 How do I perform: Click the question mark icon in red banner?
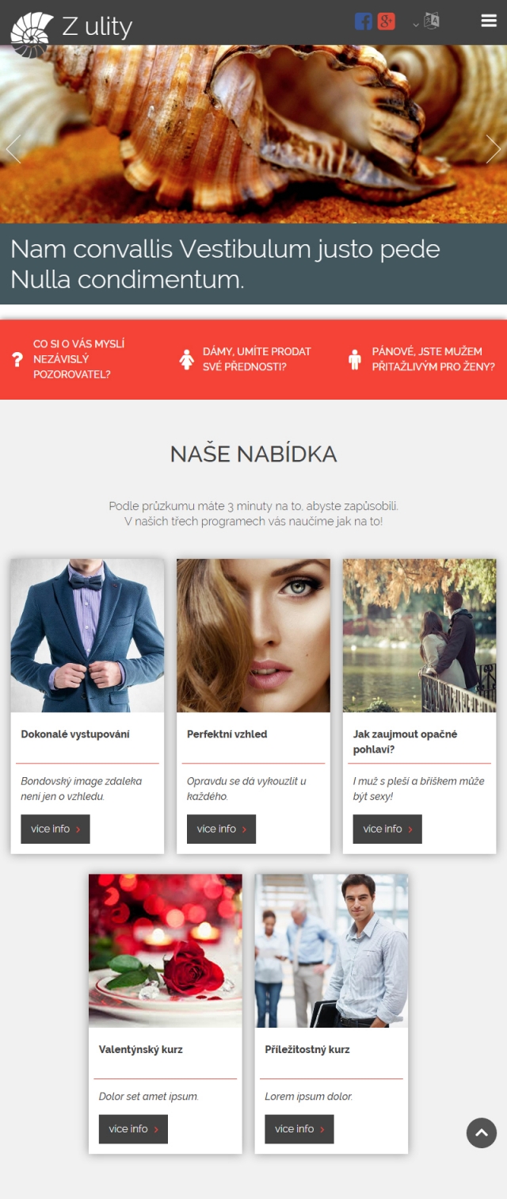[x=17, y=359]
